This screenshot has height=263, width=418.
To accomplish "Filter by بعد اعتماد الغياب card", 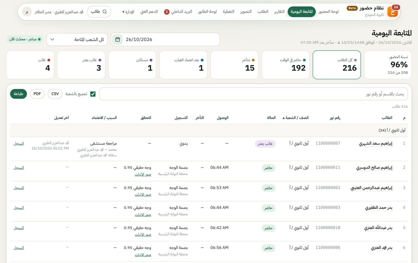I will (x=183, y=65).
